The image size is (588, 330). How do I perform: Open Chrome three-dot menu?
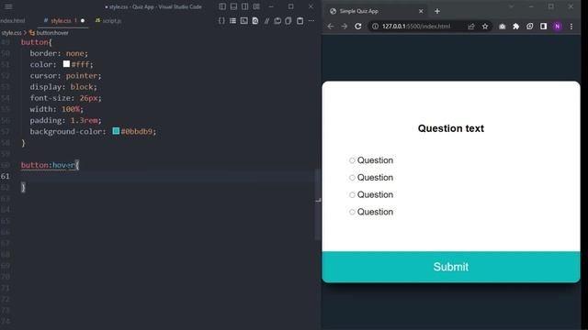[571, 27]
